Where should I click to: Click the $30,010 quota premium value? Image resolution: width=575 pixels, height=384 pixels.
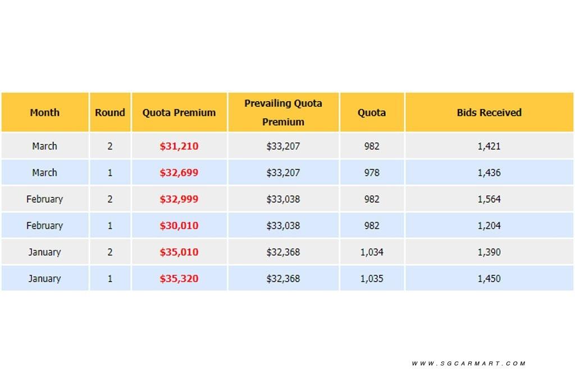click(x=179, y=225)
